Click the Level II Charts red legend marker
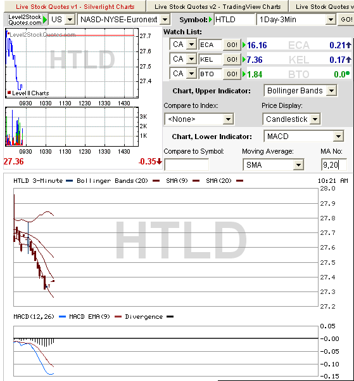 point(9,93)
